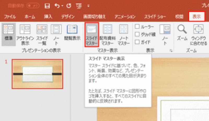Switch to the 校閲 (Review) tab
Image resolution: width=209 pixels, height=121 pixels.
point(179,17)
